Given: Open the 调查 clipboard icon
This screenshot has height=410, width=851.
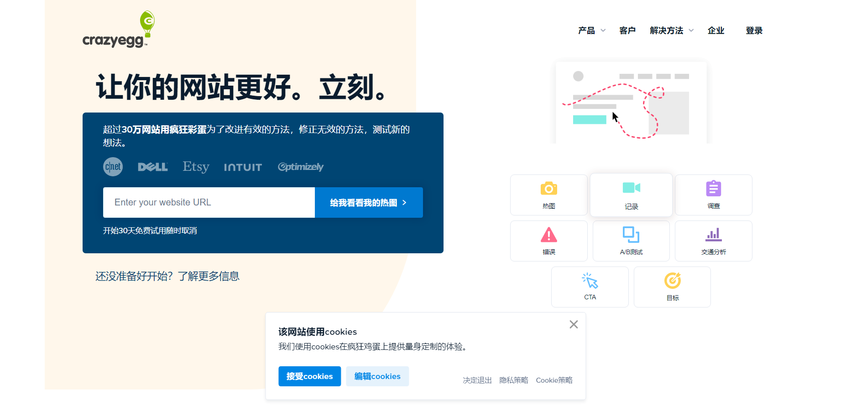Looking at the screenshot, I should [713, 188].
